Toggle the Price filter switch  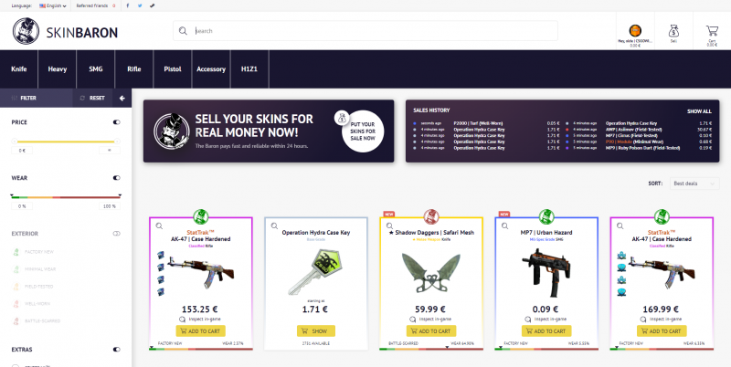(x=117, y=122)
